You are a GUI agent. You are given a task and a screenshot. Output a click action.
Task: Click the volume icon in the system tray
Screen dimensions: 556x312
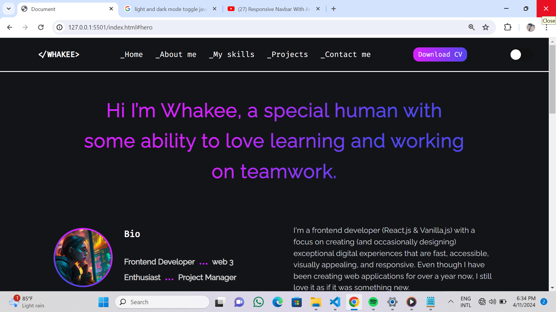coord(493,302)
